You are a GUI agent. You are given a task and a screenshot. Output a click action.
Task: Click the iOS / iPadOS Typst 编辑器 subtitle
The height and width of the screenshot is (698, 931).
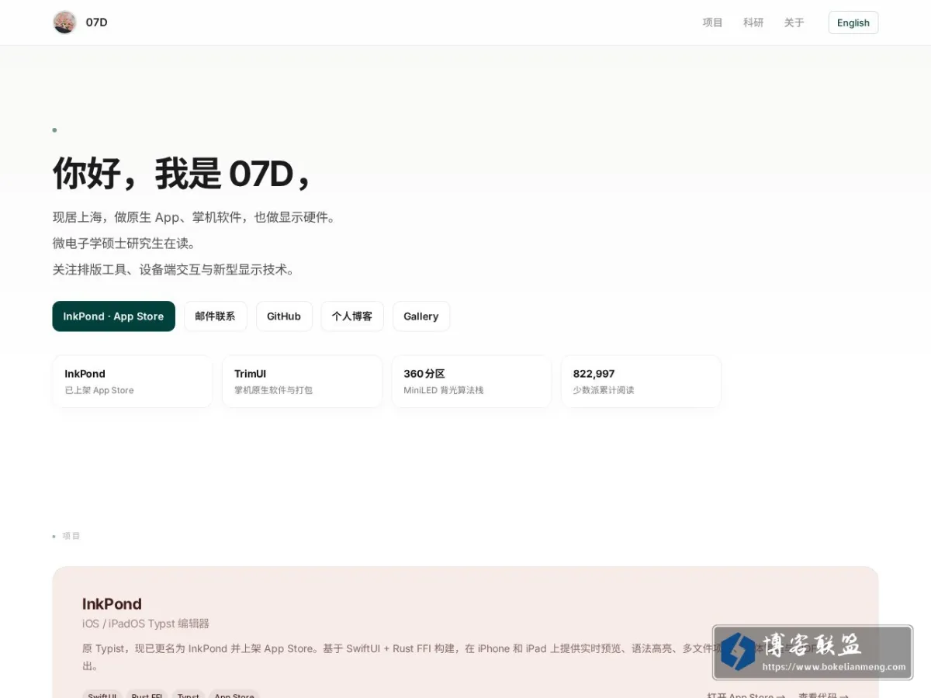point(146,624)
